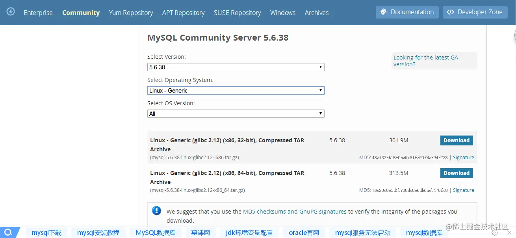
Task: Open the Enterprise menu item
Action: pos(38,13)
